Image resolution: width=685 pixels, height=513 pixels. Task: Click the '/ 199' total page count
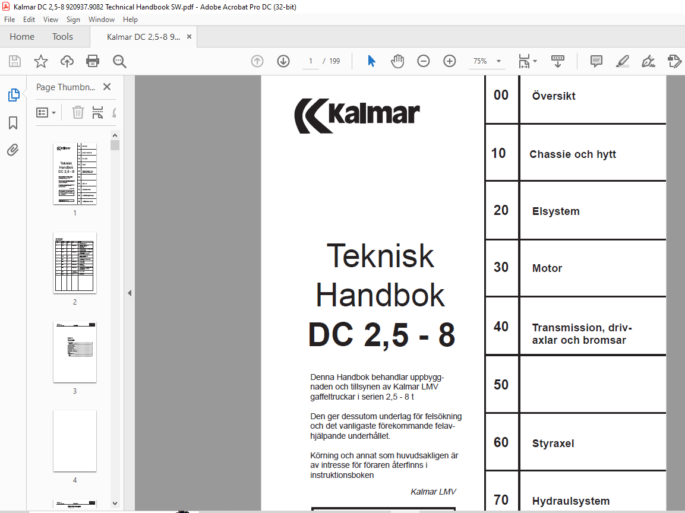(x=331, y=61)
